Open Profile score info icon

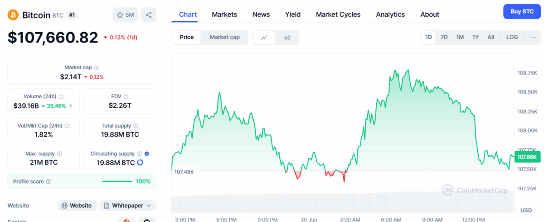point(49,181)
